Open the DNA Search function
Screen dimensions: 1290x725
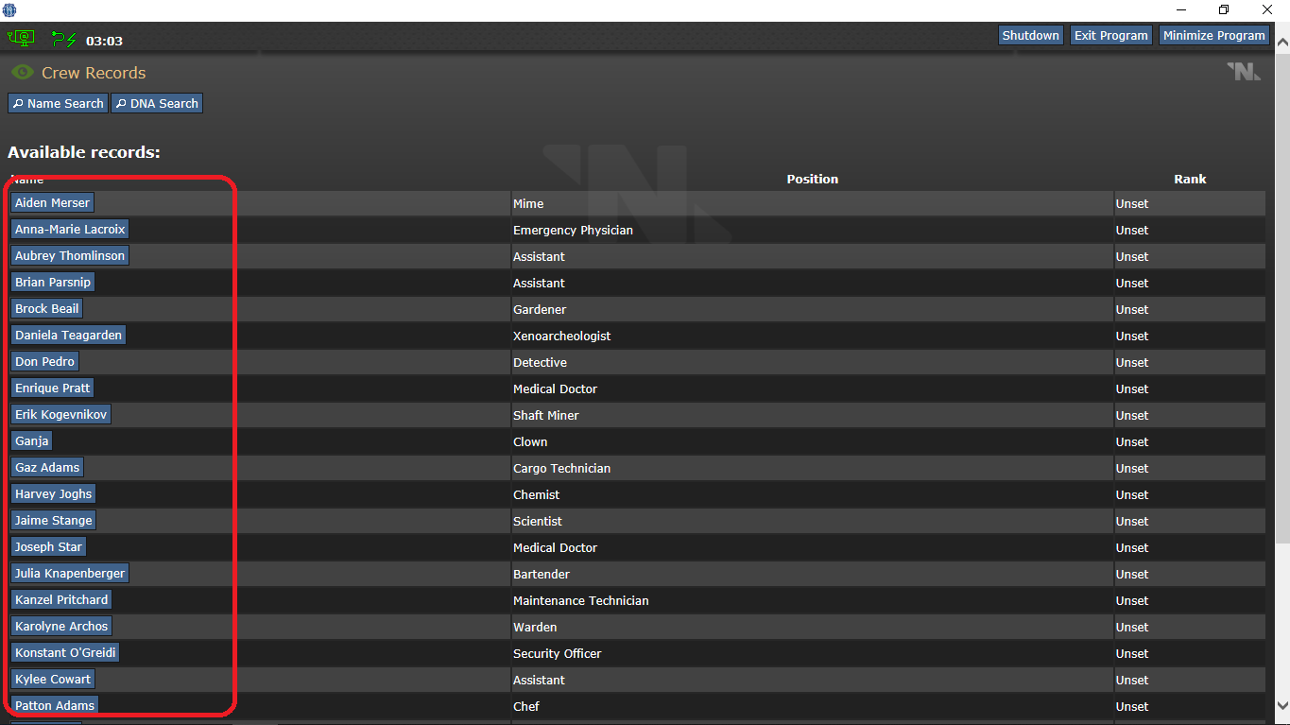[157, 103]
